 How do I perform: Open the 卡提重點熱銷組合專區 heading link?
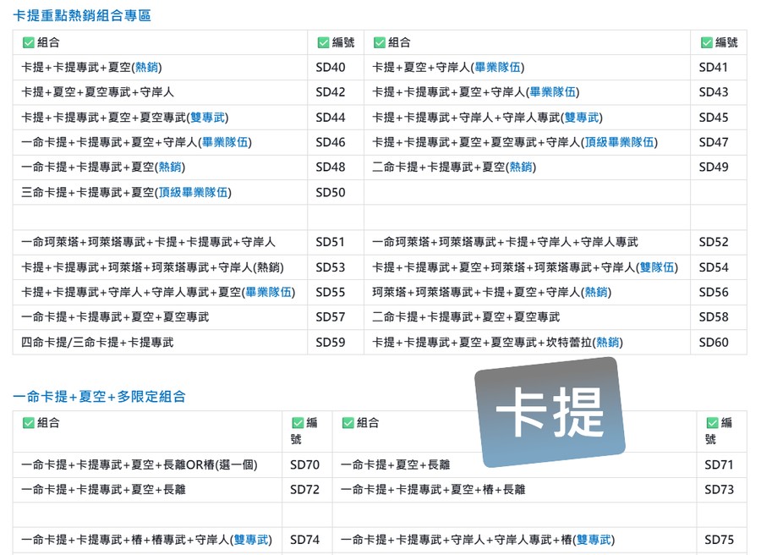coord(82,15)
